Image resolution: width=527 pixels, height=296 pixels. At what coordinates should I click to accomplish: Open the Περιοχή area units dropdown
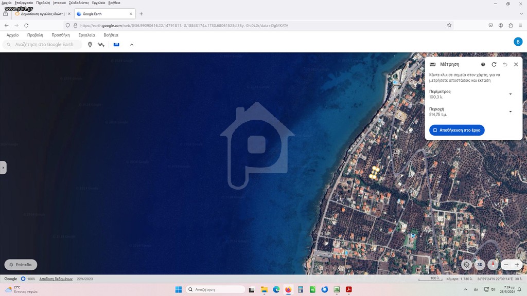510,112
